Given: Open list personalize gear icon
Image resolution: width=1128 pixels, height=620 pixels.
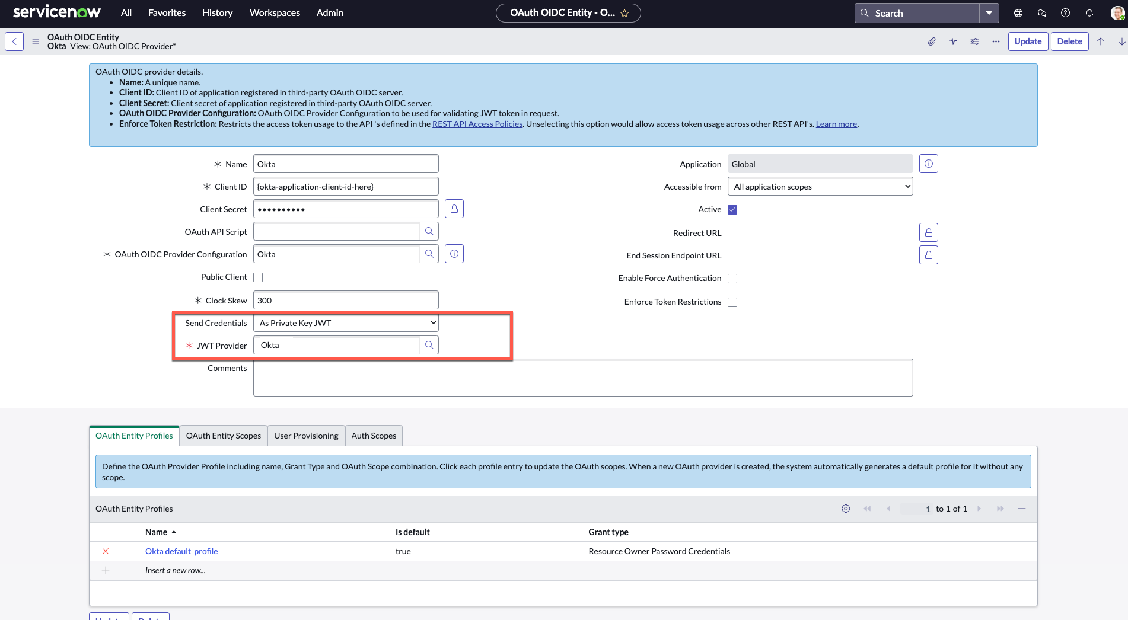Looking at the screenshot, I should tap(846, 509).
